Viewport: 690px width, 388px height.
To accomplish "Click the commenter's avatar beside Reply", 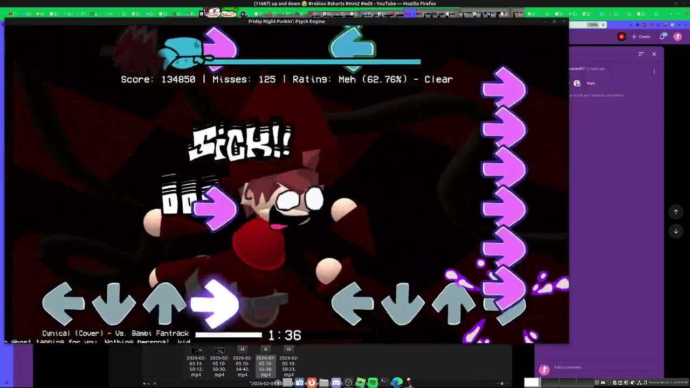I will [577, 84].
